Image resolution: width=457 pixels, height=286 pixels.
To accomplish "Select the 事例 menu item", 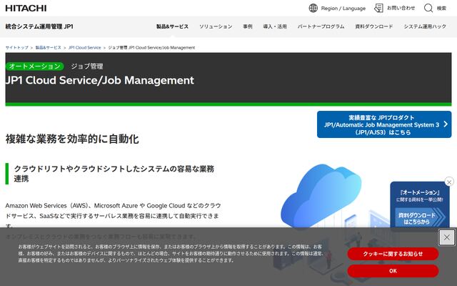I will (x=248, y=26).
